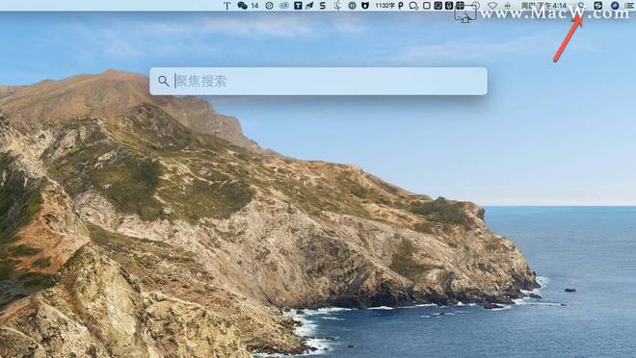Open Notification Center list icon
The height and width of the screenshot is (358, 636).
click(x=629, y=5)
